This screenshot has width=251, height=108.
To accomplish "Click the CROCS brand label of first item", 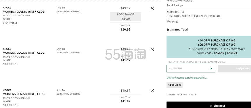I will 7,8.
